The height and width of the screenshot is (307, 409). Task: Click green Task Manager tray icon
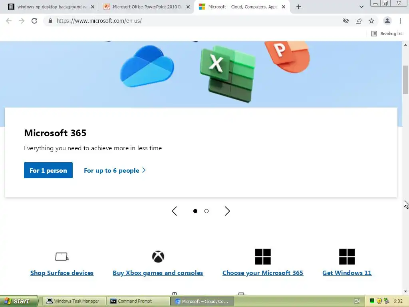[x=372, y=301]
